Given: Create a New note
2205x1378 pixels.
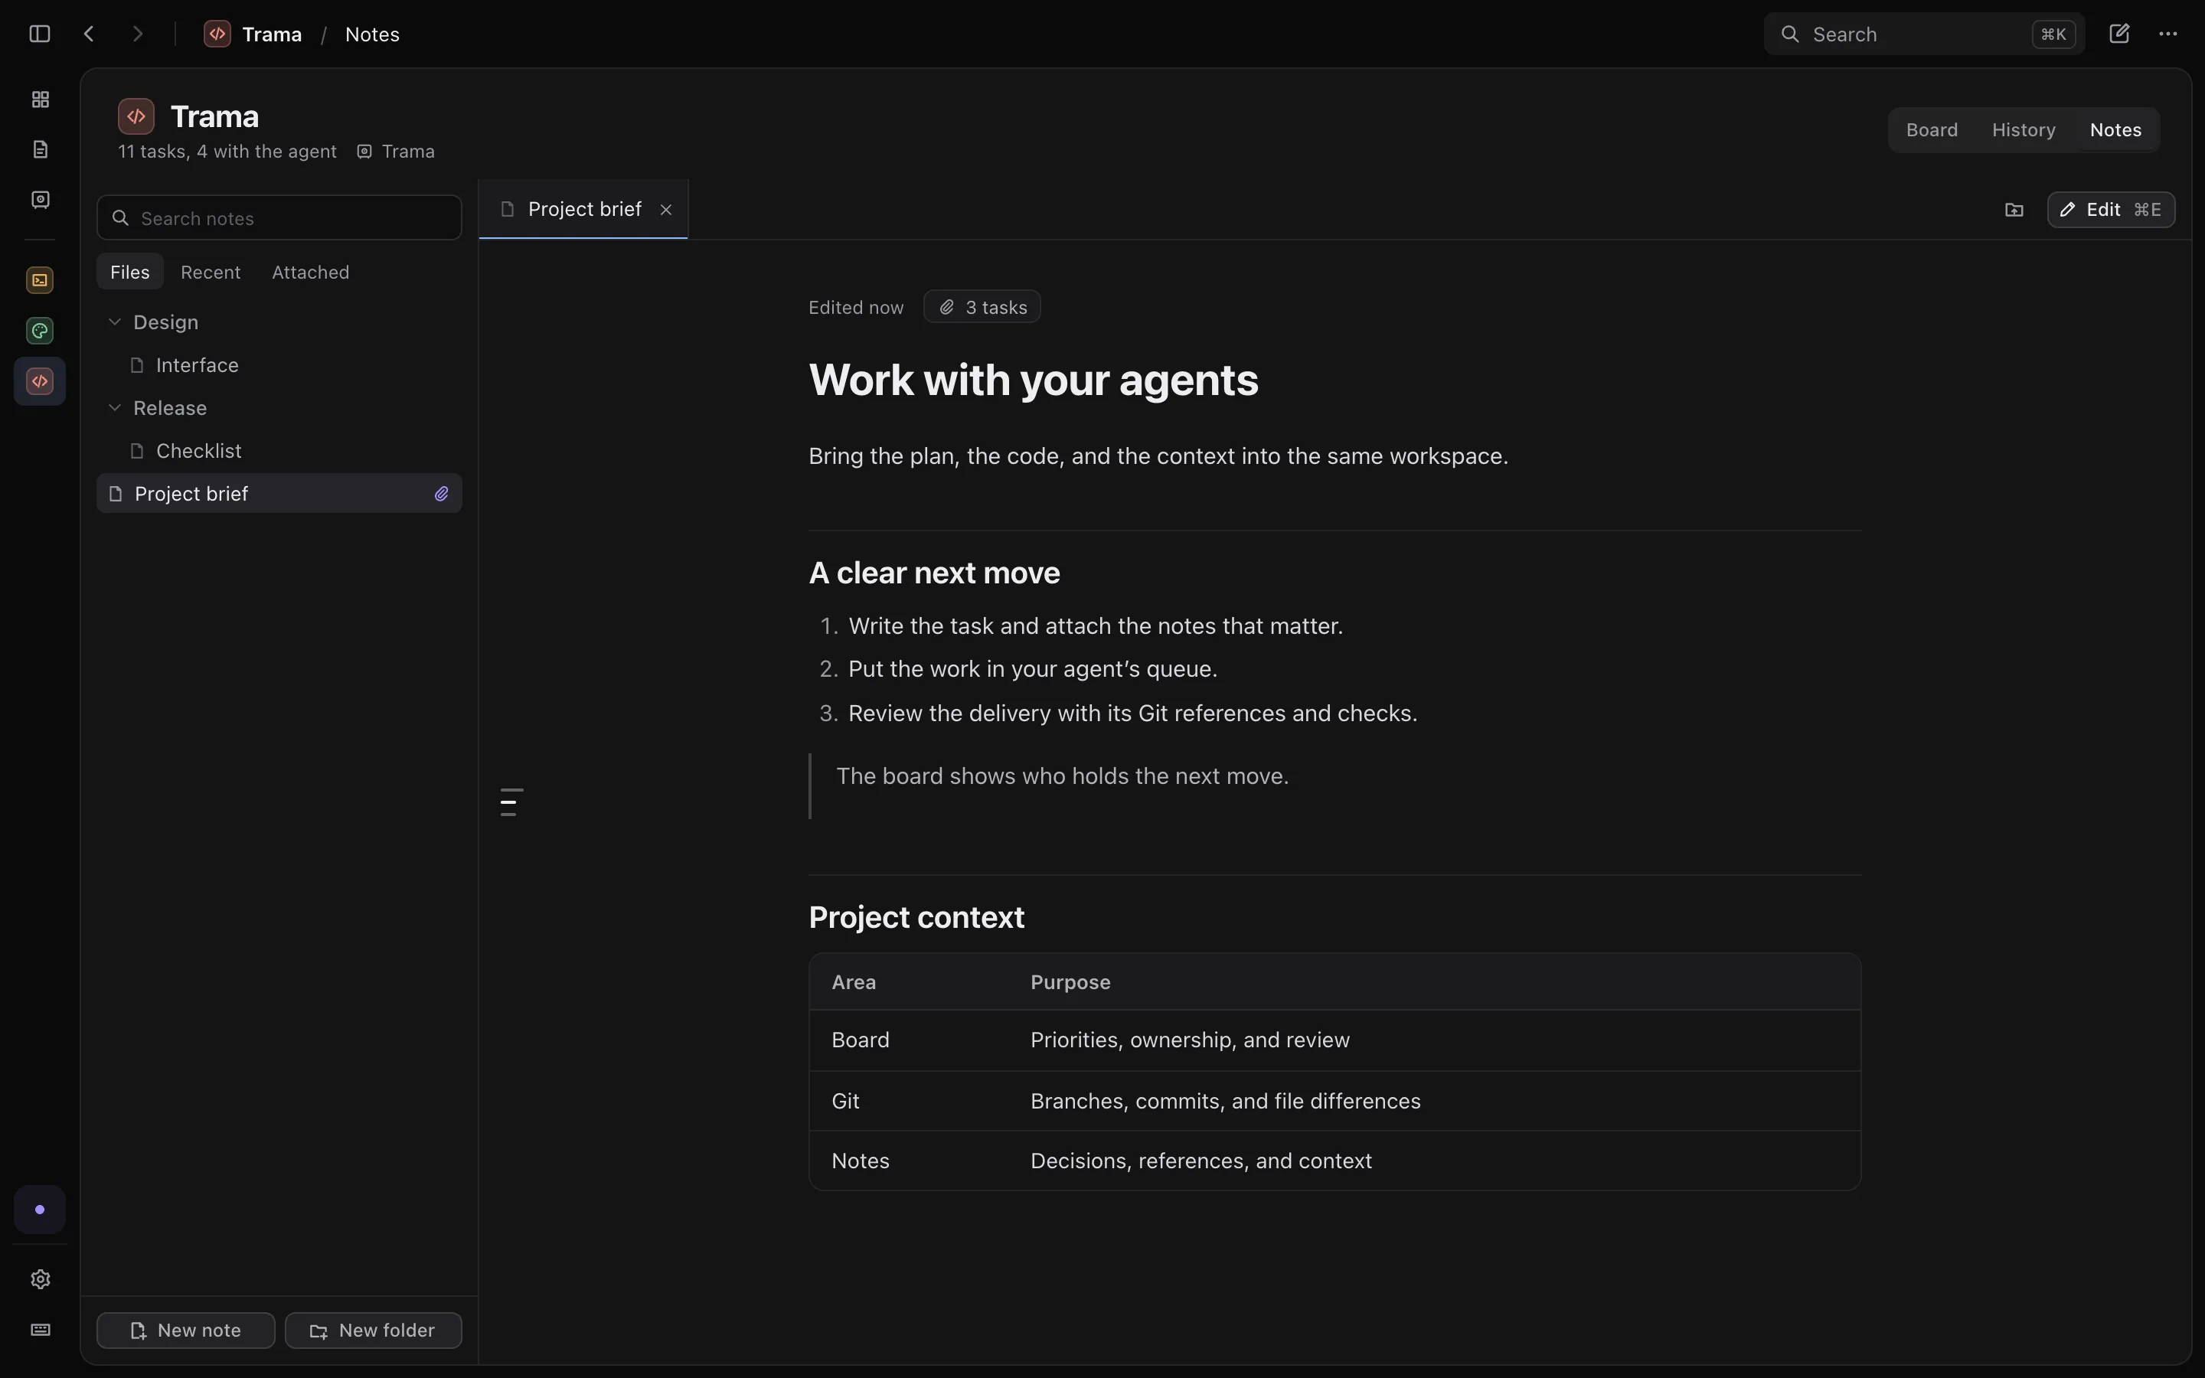Looking at the screenshot, I should coord(186,1330).
